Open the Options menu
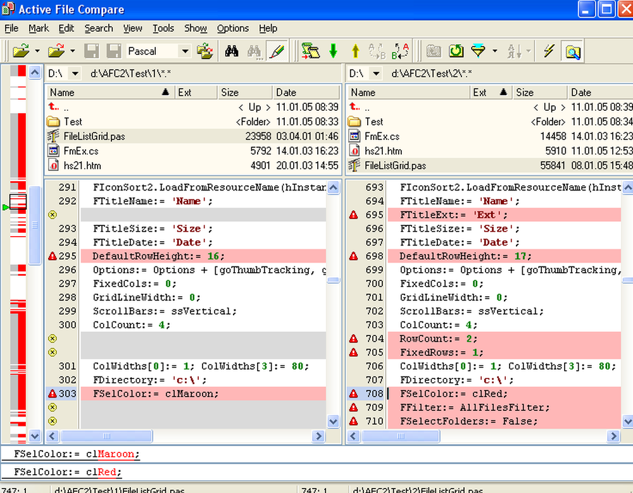 (x=233, y=28)
